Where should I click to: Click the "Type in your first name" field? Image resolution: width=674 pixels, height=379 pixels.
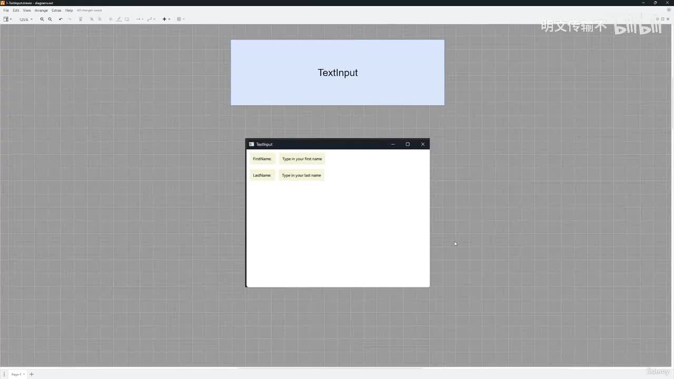(x=302, y=159)
